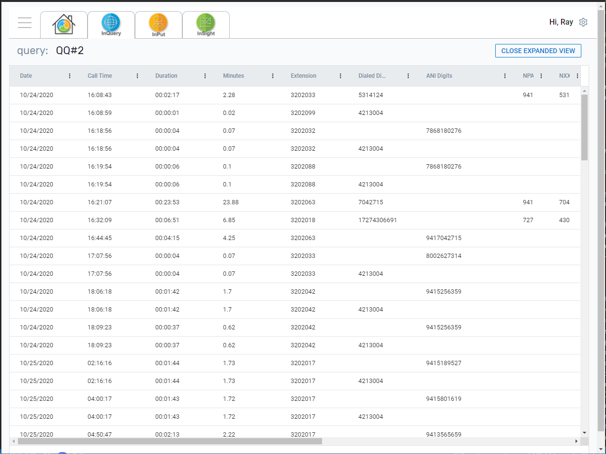Viewport: 606px width, 454px height.
Task: Sort by the Date column header
Action: click(26, 76)
